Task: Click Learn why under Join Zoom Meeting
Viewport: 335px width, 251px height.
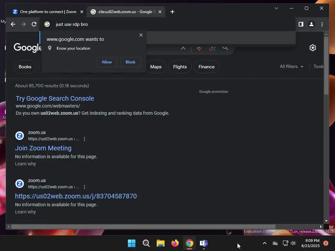Action: [x=26, y=164]
